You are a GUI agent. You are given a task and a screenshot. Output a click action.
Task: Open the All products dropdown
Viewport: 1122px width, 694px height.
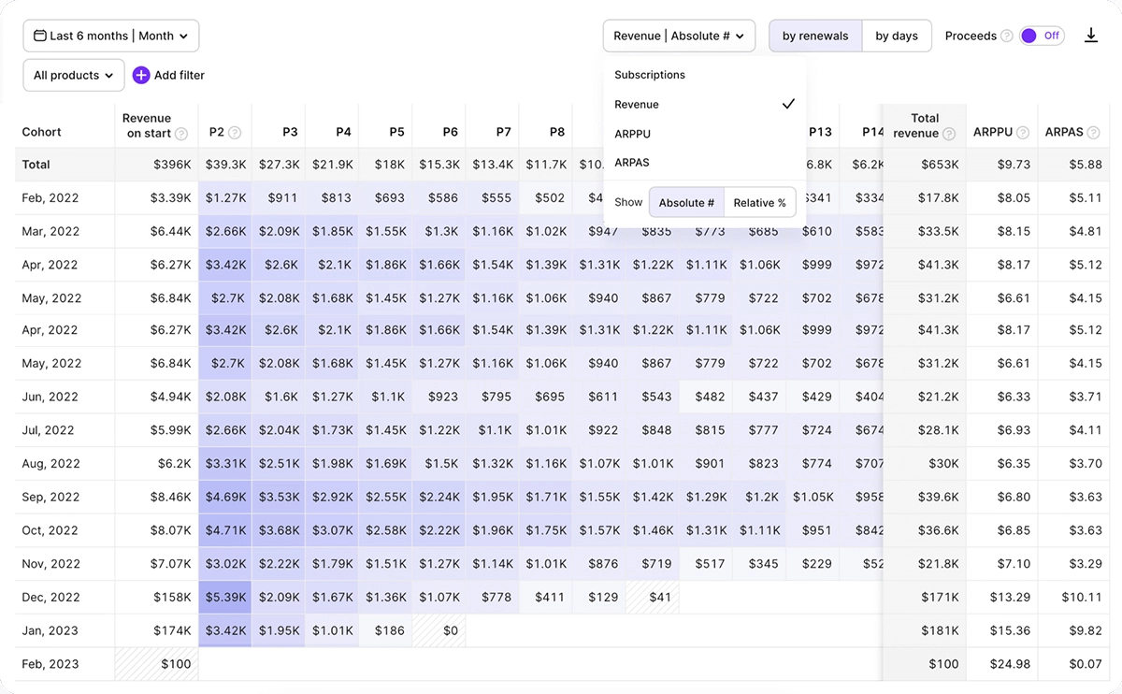73,75
